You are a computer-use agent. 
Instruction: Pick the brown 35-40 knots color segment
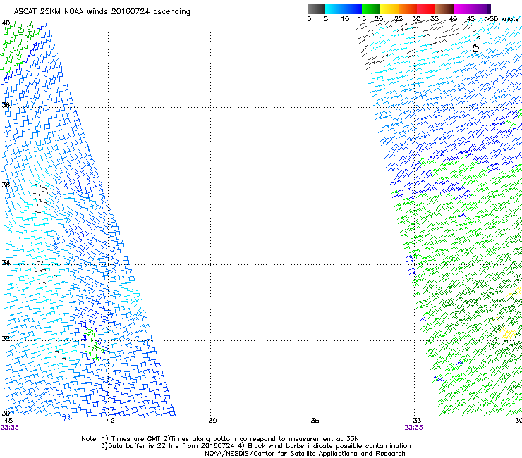click(444, 8)
